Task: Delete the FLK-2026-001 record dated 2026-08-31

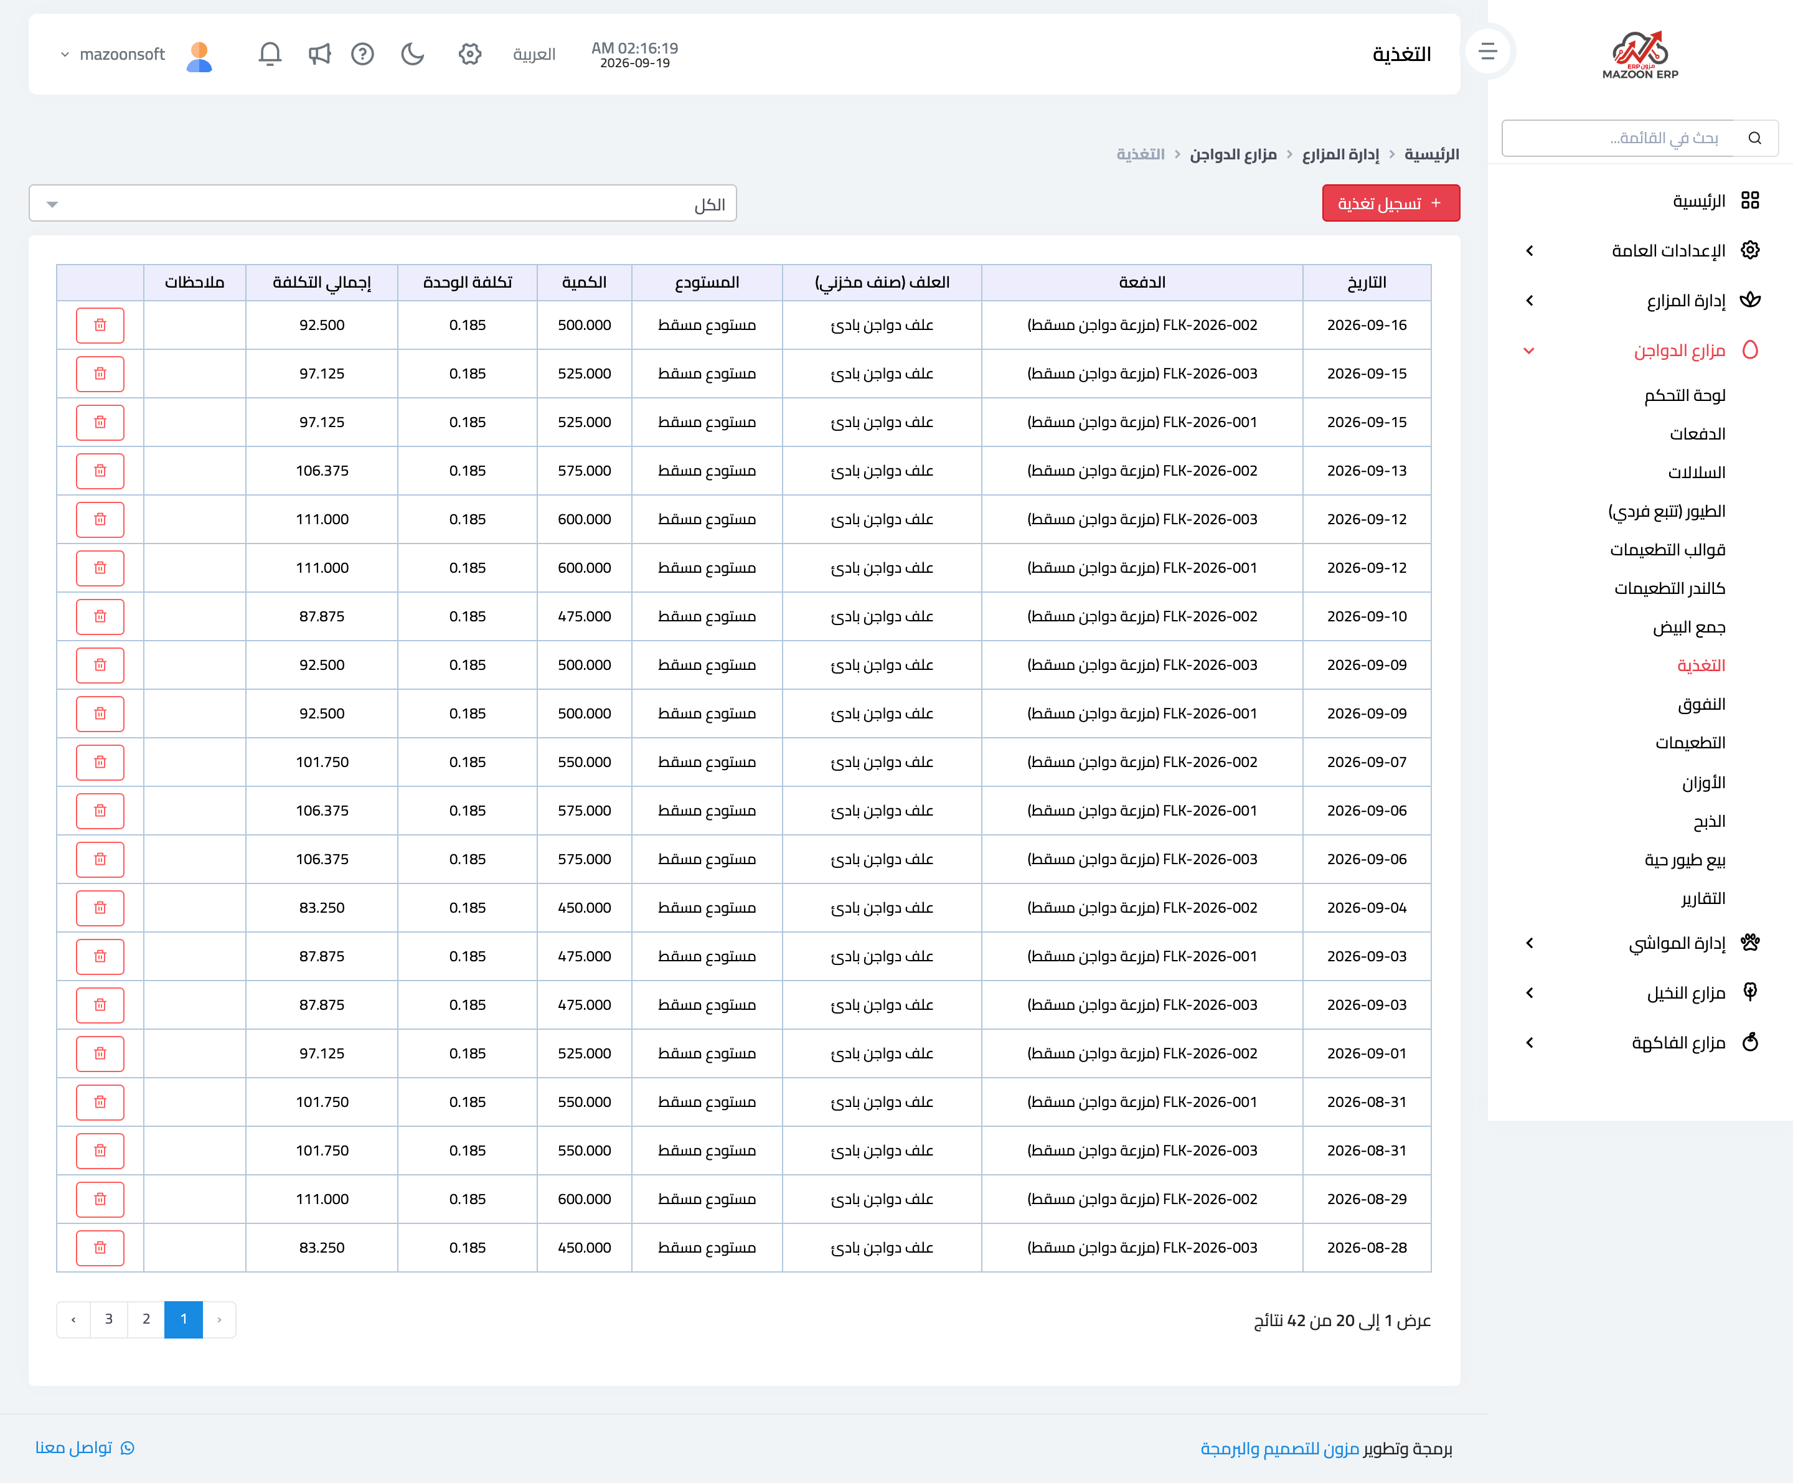Action: coord(100,1102)
